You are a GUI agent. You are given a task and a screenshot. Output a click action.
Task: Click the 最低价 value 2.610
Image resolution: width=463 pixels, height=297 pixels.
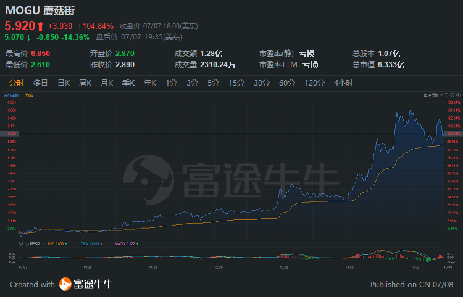[41, 65]
